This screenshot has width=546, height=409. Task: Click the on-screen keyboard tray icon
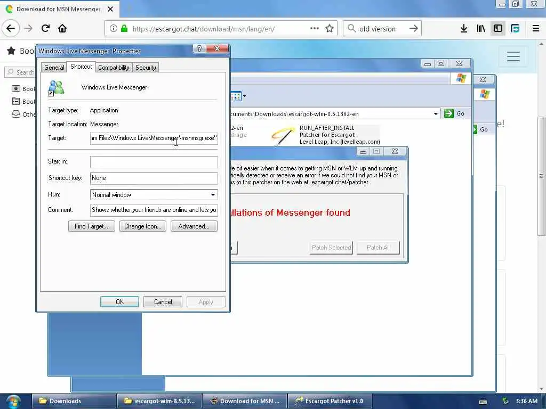[x=483, y=402]
